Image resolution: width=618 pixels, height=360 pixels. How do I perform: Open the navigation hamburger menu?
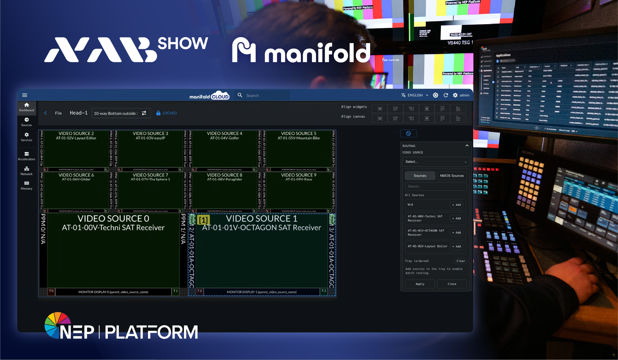tap(25, 95)
